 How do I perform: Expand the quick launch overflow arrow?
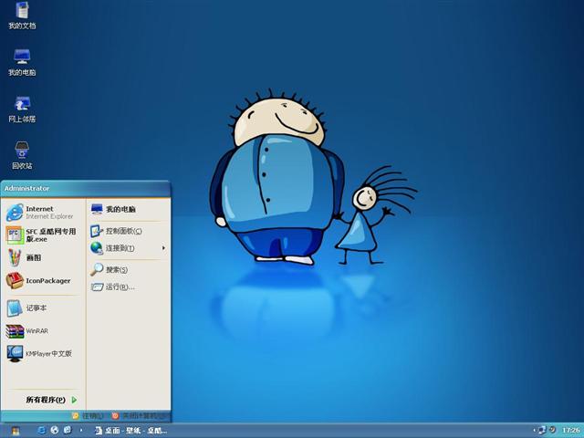[81, 431]
